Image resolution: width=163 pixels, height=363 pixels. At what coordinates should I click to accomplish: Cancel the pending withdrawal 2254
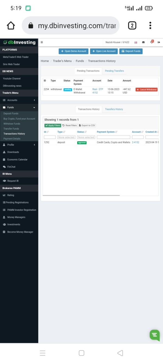coord(146,90)
